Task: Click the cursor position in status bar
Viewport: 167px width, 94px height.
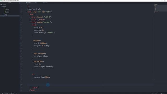Action: [16, 93]
